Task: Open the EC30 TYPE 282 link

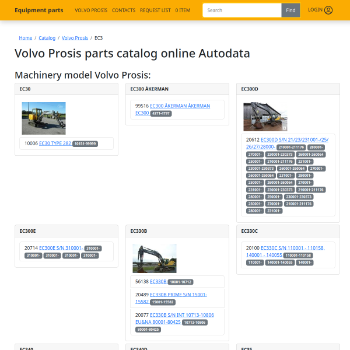Action: (x=55, y=143)
